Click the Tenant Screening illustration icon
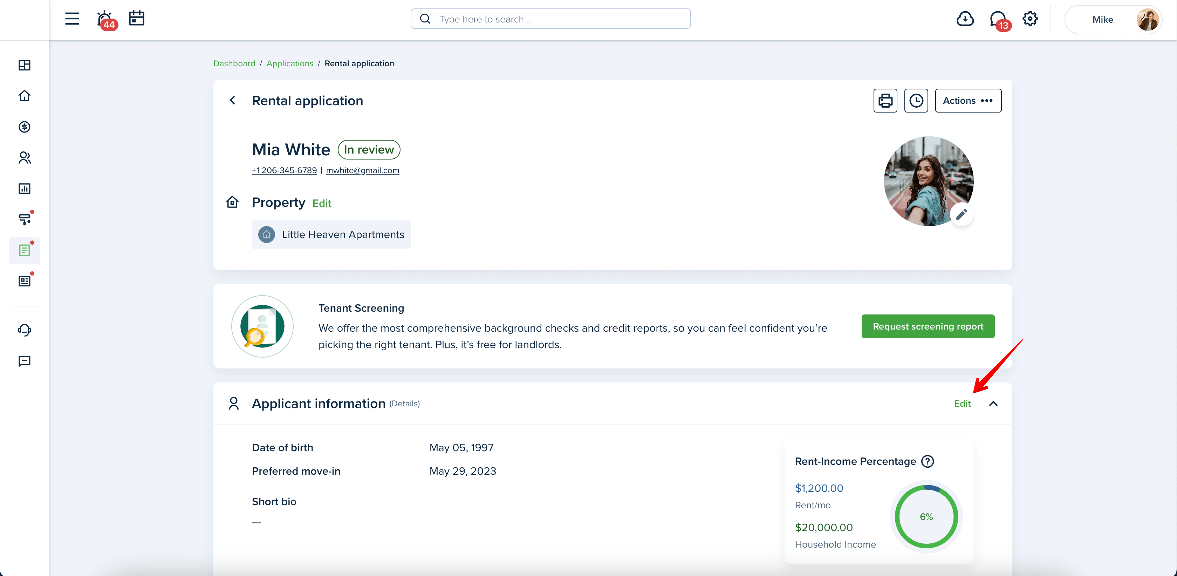The height and width of the screenshot is (576, 1177). 262,326
